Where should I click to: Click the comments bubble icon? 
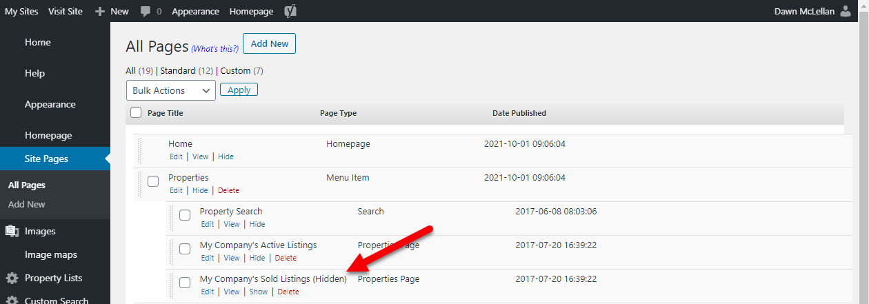[145, 11]
